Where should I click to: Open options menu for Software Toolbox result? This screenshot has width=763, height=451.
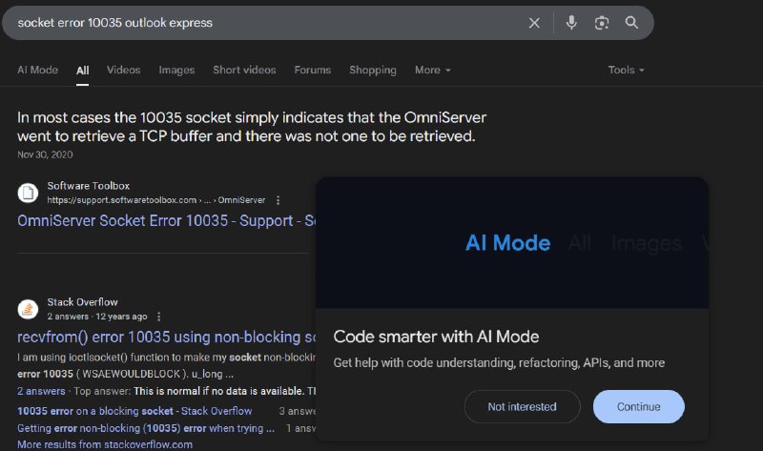[278, 200]
